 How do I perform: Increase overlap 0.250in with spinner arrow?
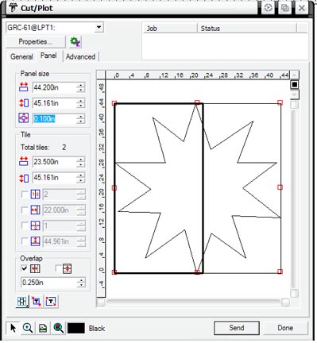(81, 280)
